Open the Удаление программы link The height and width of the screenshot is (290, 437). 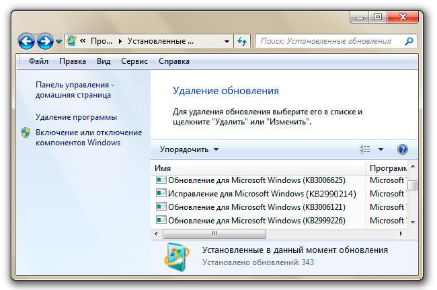76,117
